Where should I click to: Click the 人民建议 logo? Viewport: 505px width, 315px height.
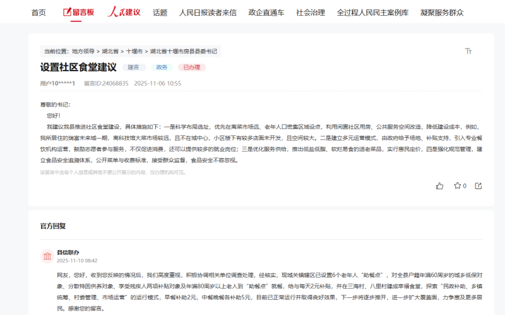click(124, 12)
